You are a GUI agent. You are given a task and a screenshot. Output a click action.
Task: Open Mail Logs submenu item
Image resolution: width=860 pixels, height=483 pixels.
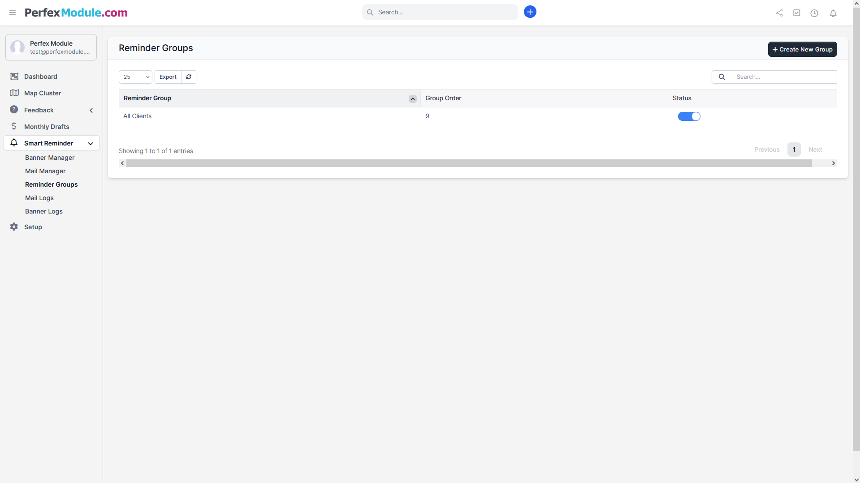point(39,198)
